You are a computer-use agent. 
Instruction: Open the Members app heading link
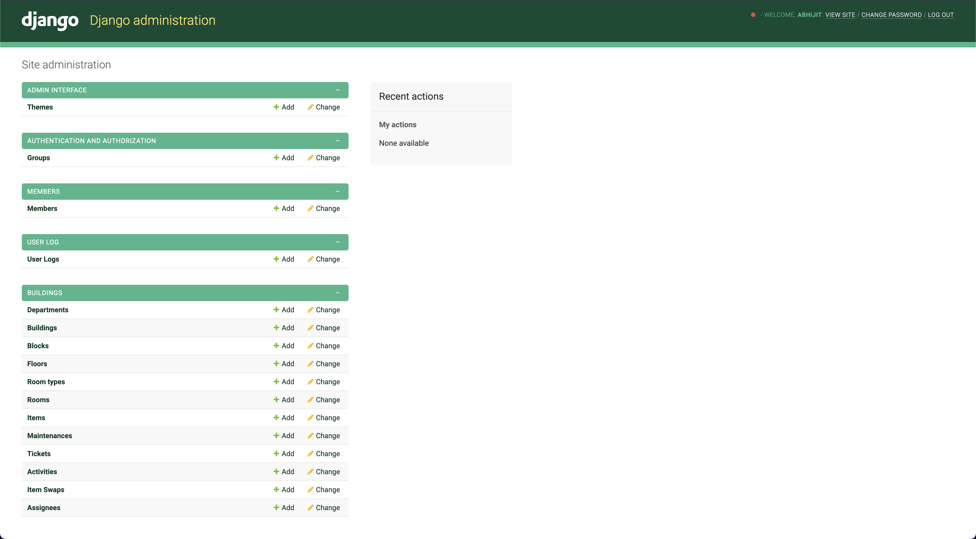click(43, 191)
